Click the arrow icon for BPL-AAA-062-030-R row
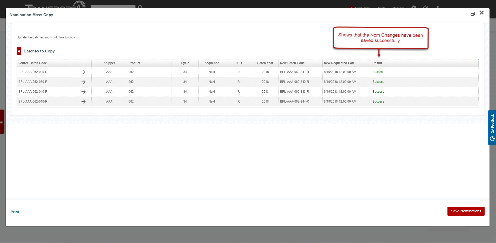This screenshot has width=496, height=243. click(x=83, y=82)
